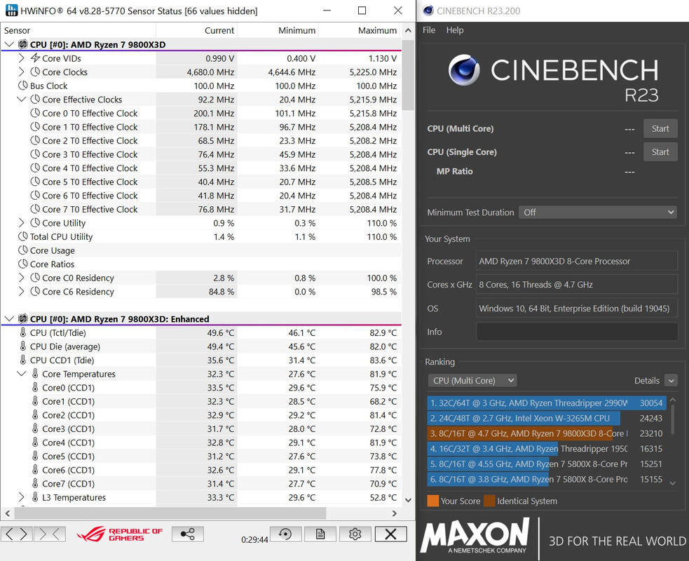This screenshot has height=561, width=689.
Task: Click ranking list scroll down arrow
Action: click(672, 483)
